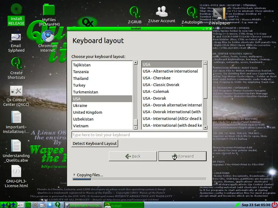Open GNU-GPL3-License.html file icon
This screenshot has height=208, width=278.
[16, 176]
